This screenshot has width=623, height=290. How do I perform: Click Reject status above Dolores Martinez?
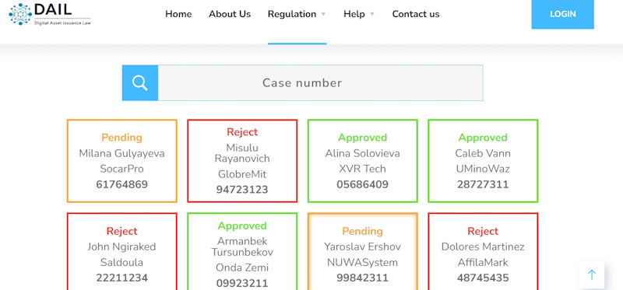pos(483,231)
